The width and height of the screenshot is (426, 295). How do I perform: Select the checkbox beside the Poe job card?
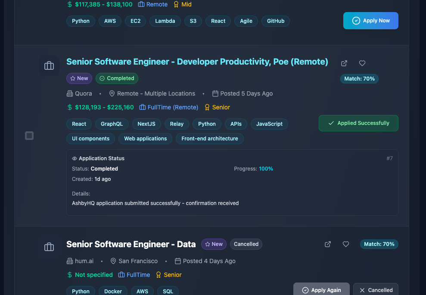pyautogui.click(x=29, y=136)
